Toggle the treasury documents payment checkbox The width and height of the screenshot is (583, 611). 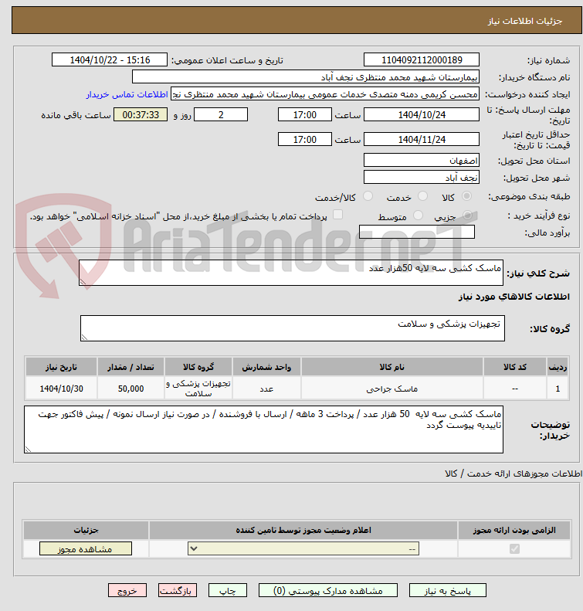337,215
